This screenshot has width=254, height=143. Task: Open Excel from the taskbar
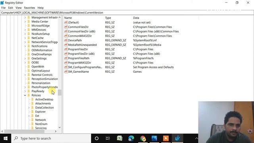click(x=119, y=138)
